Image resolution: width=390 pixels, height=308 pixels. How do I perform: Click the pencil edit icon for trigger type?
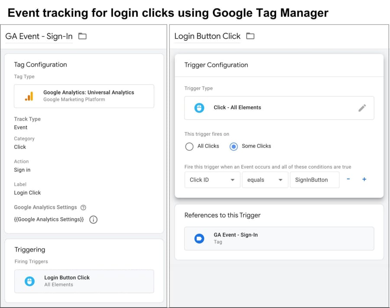point(362,108)
